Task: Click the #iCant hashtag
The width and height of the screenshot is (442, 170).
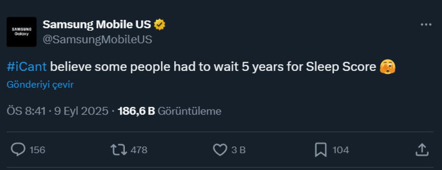Action: pos(27,67)
